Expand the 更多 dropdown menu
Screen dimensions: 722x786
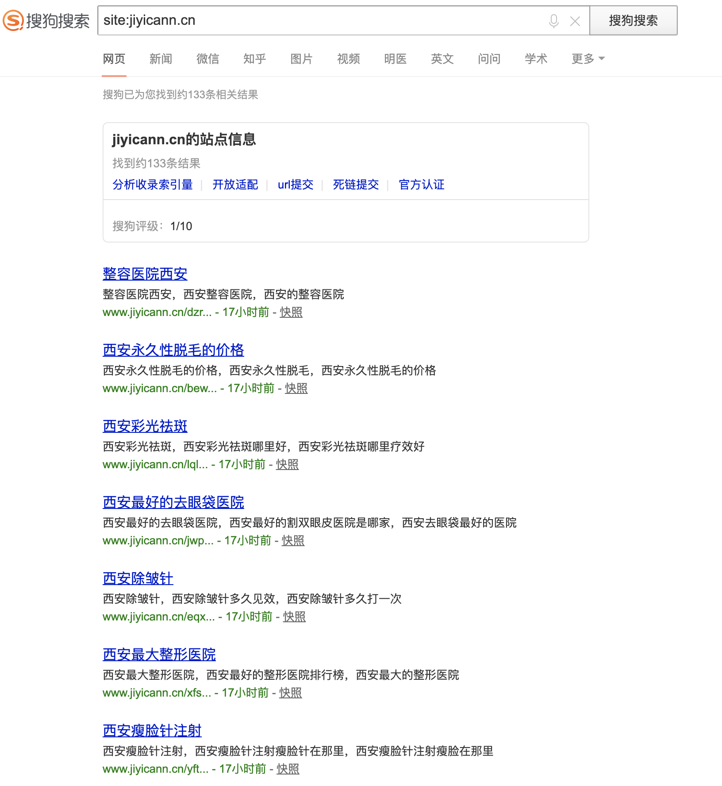click(588, 59)
